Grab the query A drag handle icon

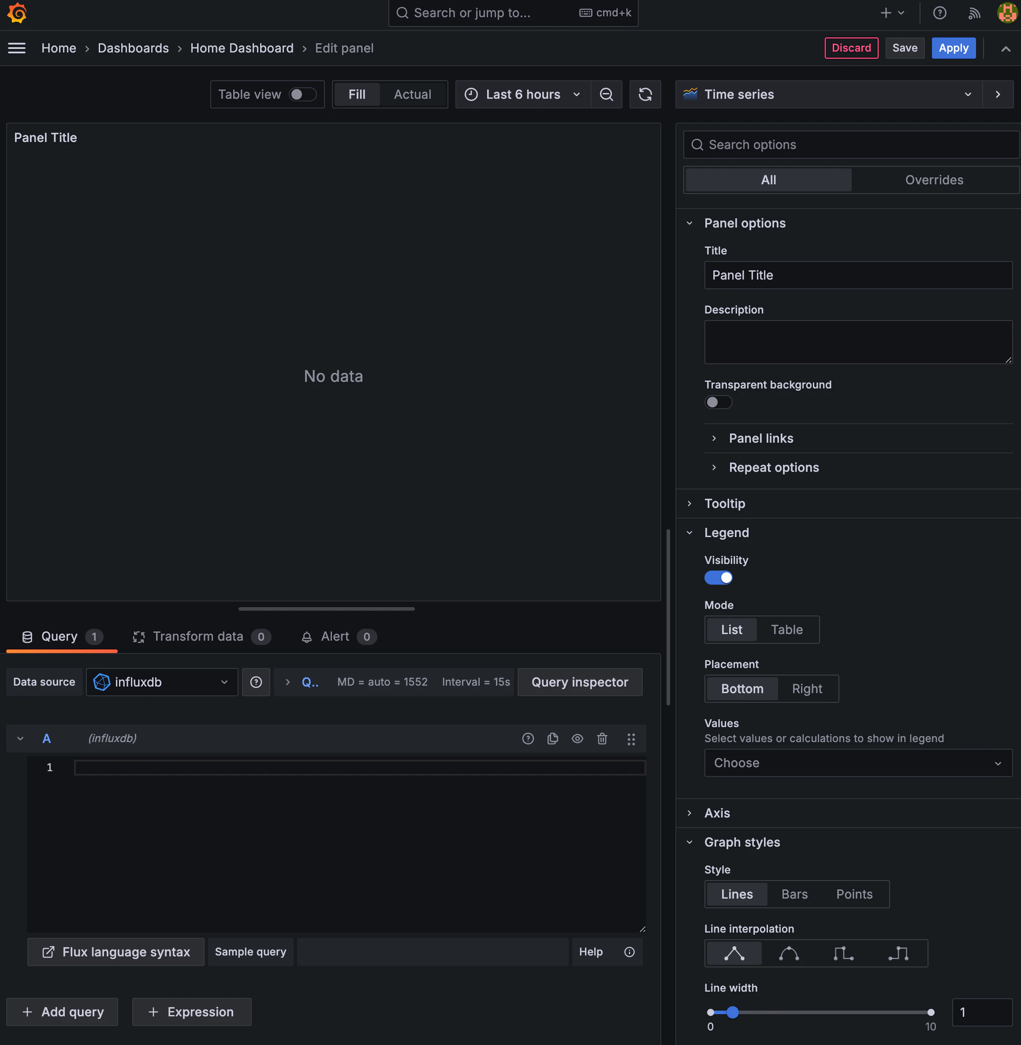(631, 739)
